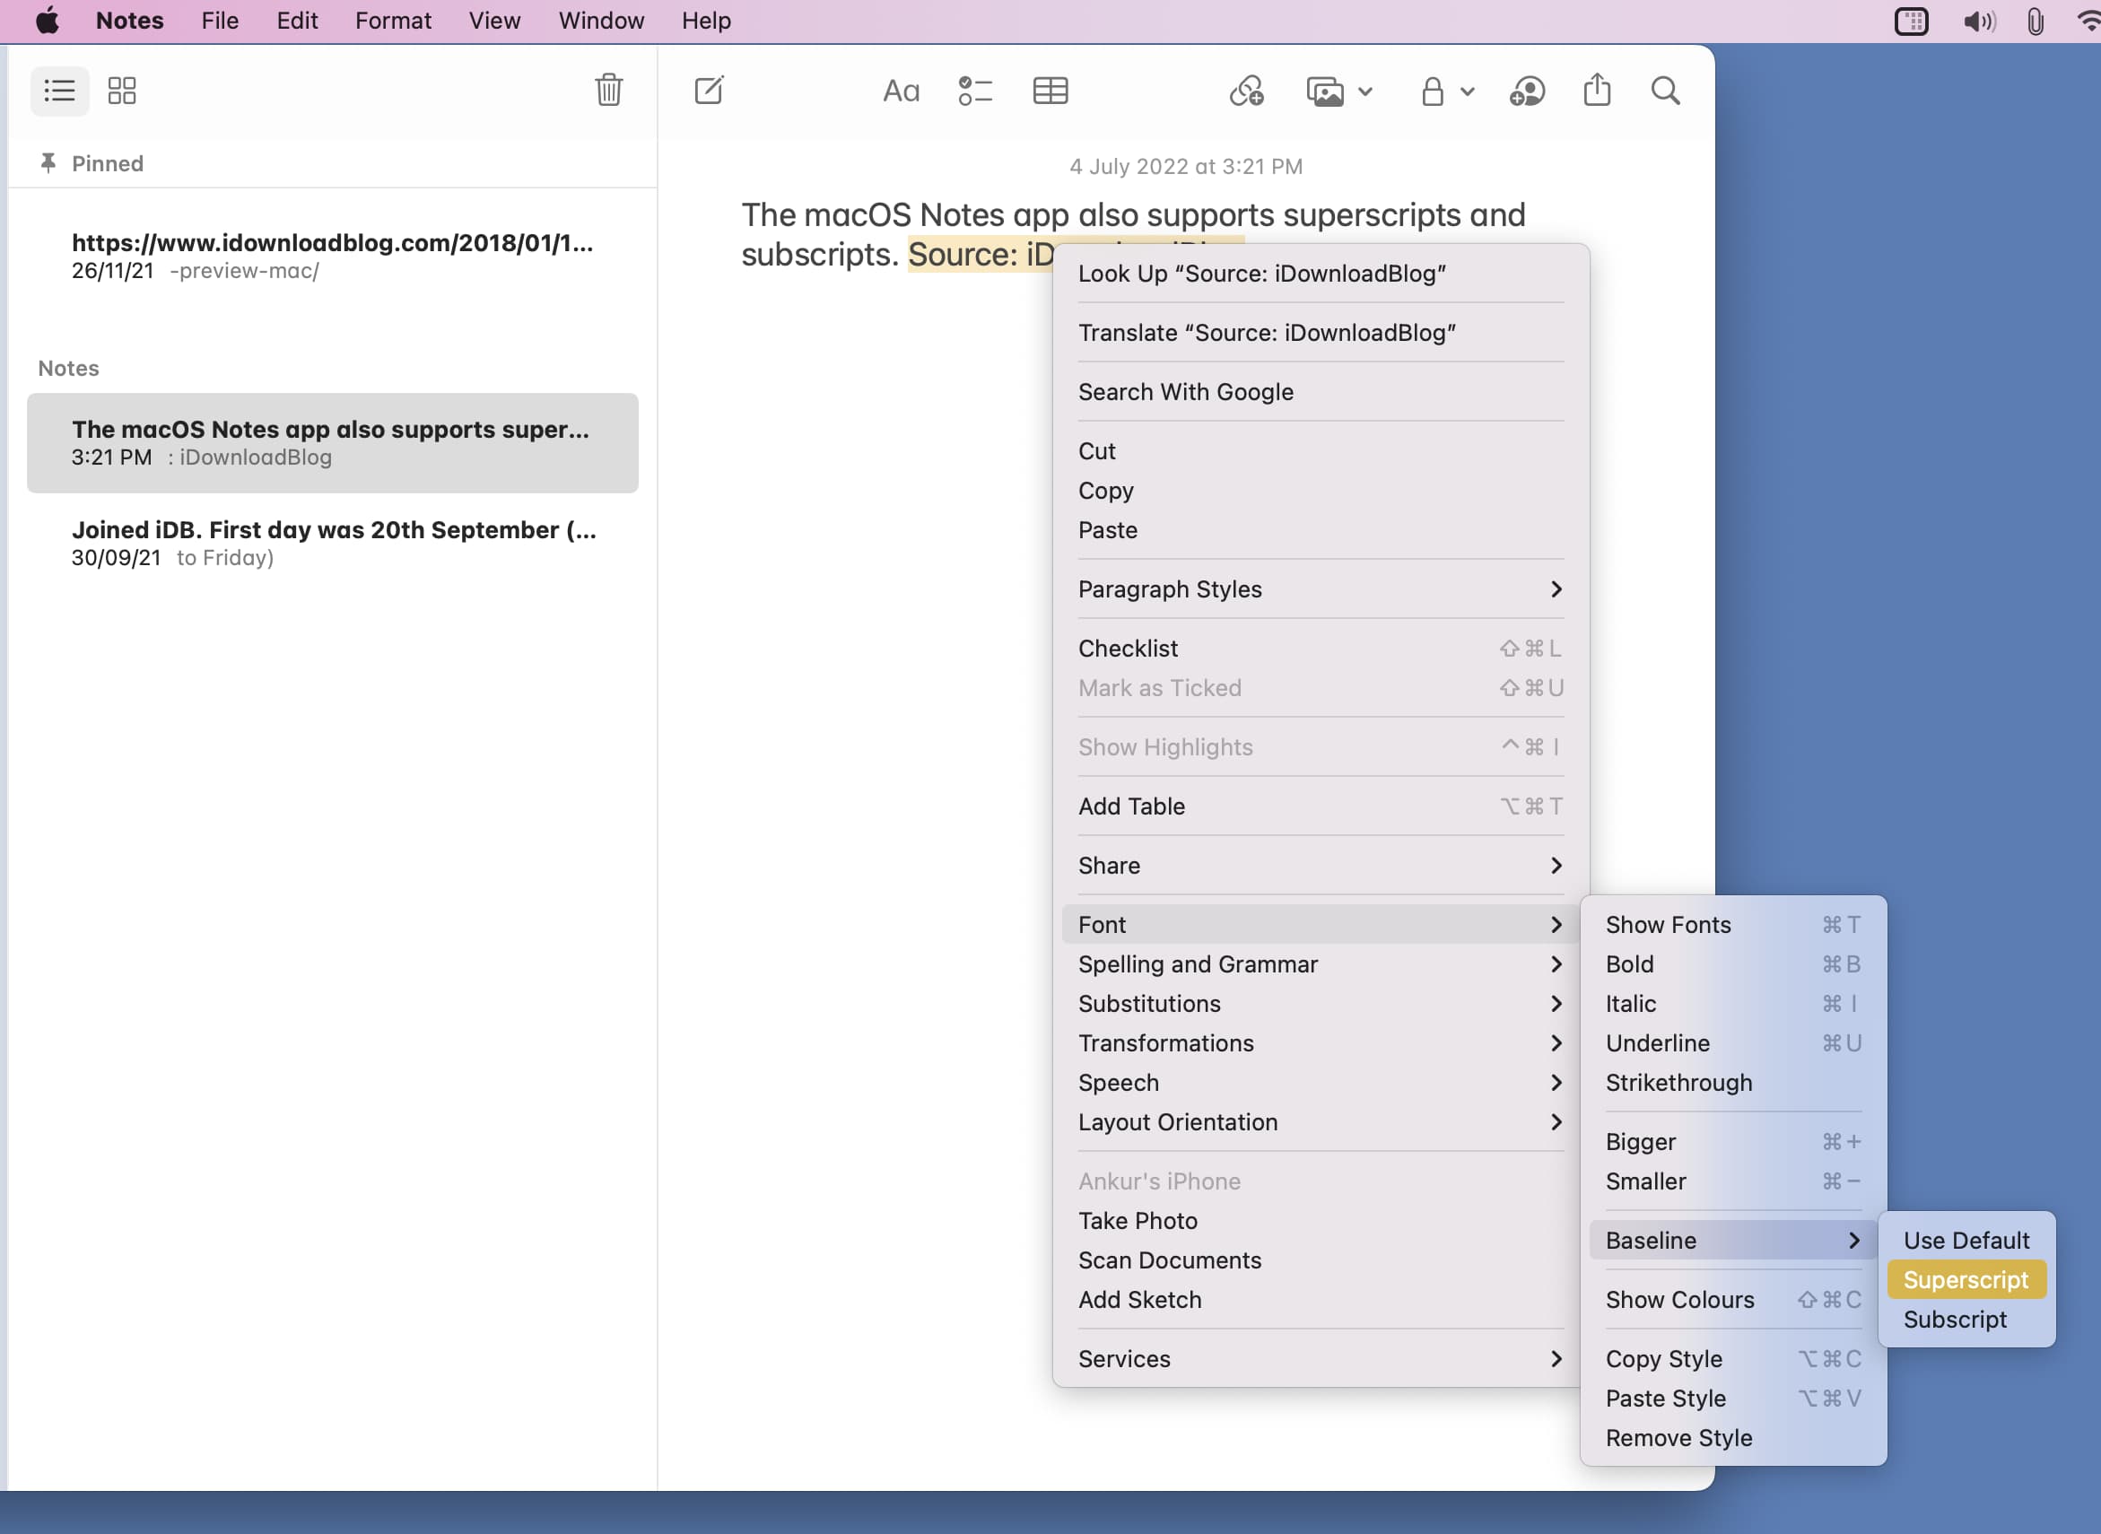
Task: Open the Speech submenu
Action: (1321, 1083)
